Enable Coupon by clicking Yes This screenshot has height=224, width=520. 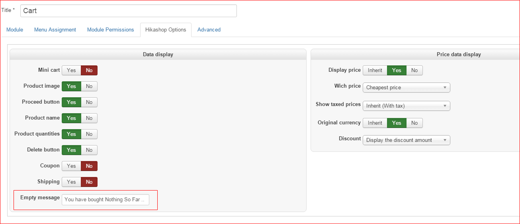click(x=71, y=166)
